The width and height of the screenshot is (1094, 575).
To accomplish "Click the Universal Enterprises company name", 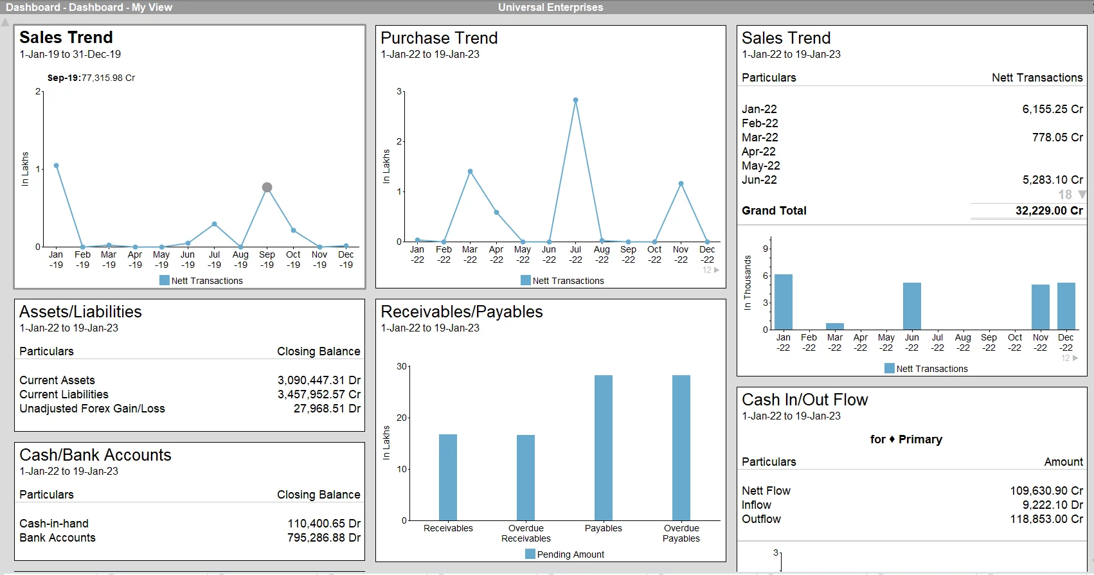I will [551, 7].
